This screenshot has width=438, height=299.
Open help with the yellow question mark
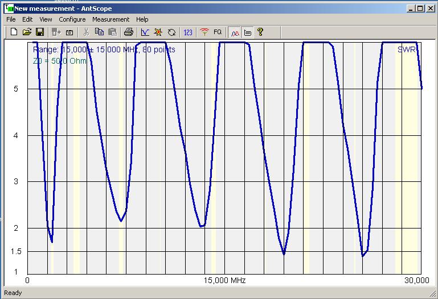tap(260, 32)
